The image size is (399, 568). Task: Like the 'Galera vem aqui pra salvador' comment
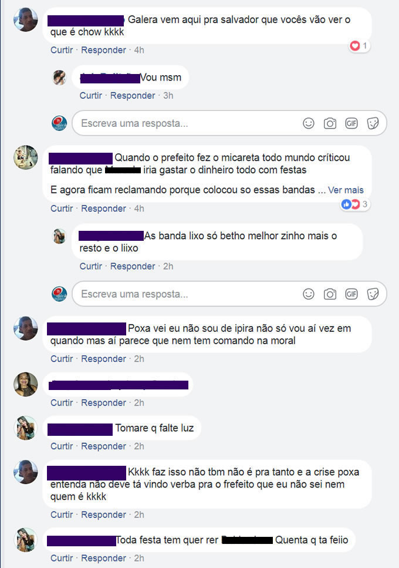(62, 50)
